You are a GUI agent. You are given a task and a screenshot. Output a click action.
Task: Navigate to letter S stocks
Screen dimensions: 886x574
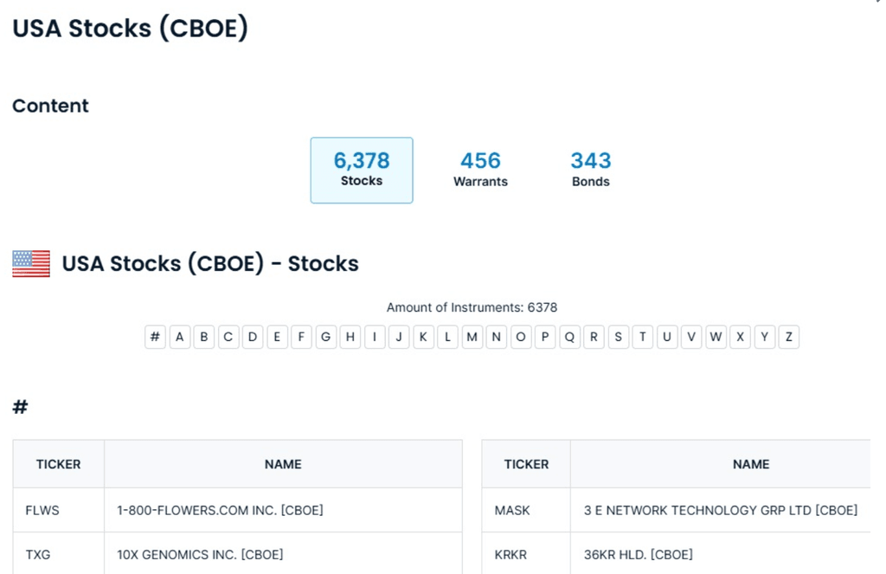click(618, 337)
